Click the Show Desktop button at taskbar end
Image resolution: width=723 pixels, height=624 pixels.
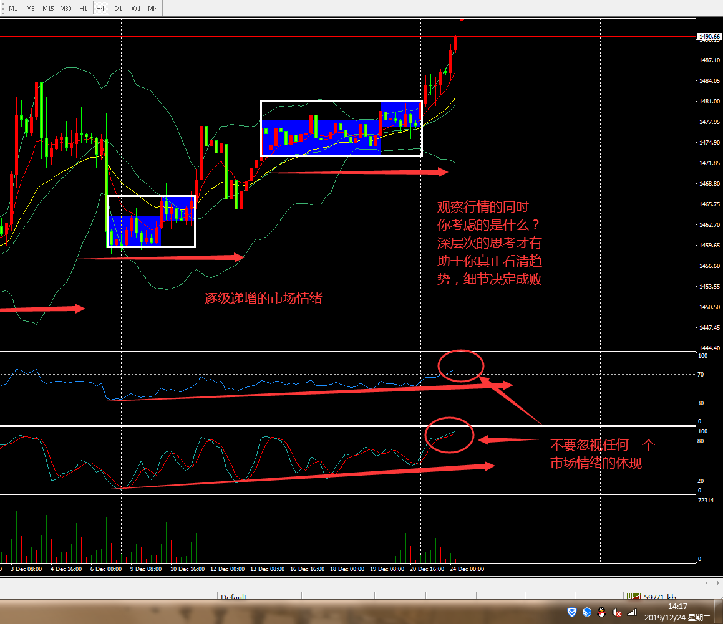[x=719, y=612]
